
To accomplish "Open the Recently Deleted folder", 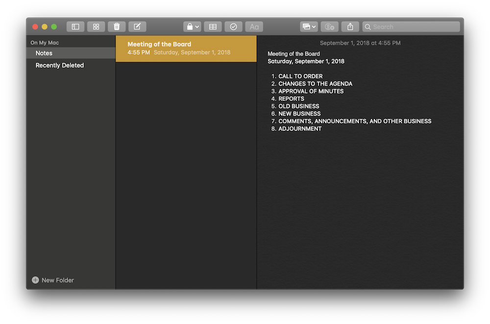I will point(59,66).
